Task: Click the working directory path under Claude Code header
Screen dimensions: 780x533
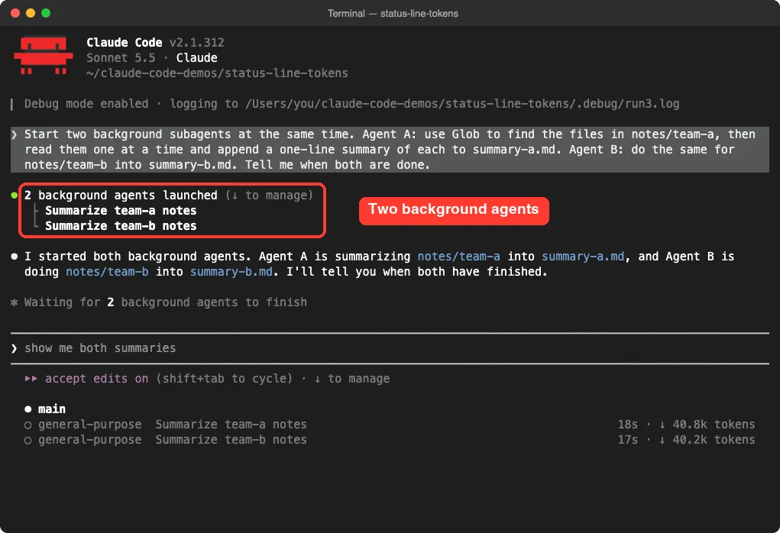Action: click(218, 73)
